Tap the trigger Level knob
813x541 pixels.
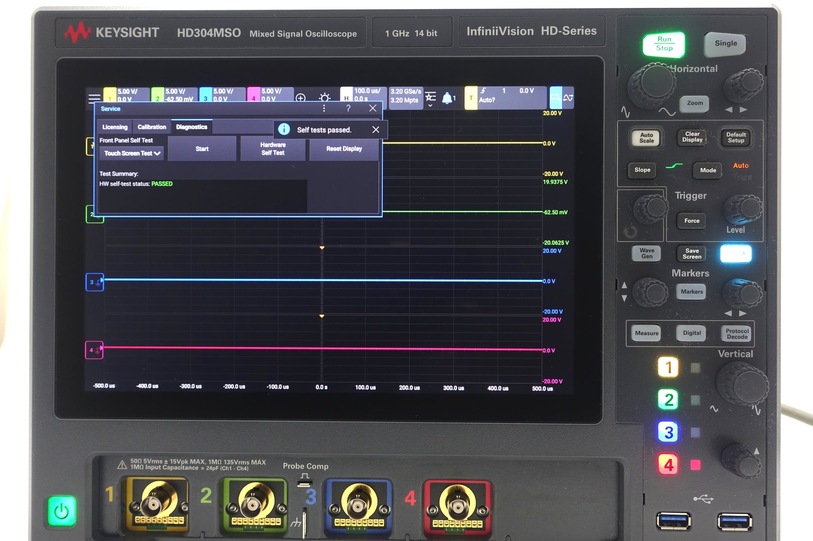pyautogui.click(x=744, y=210)
